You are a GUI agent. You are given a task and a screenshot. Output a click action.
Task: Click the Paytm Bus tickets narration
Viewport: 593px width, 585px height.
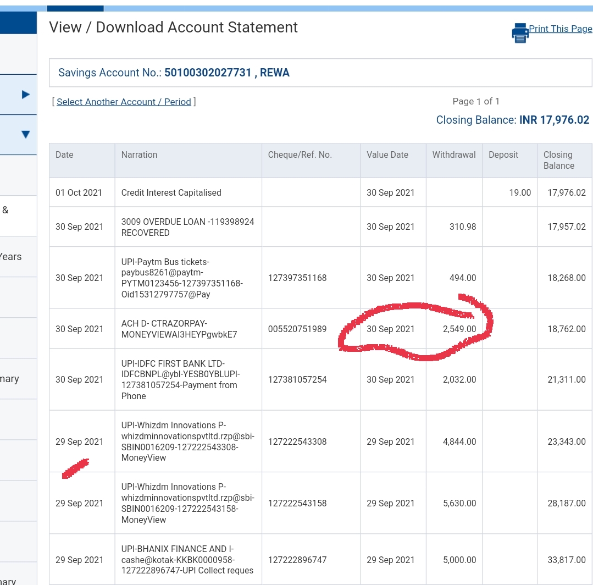(x=181, y=278)
